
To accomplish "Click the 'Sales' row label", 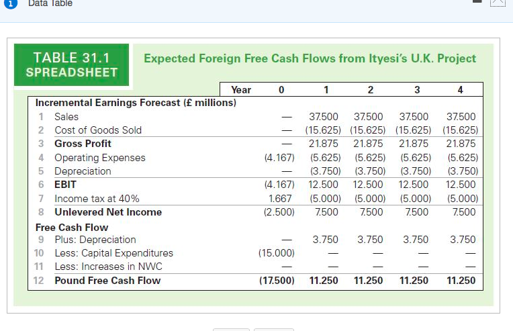I will point(66,117).
